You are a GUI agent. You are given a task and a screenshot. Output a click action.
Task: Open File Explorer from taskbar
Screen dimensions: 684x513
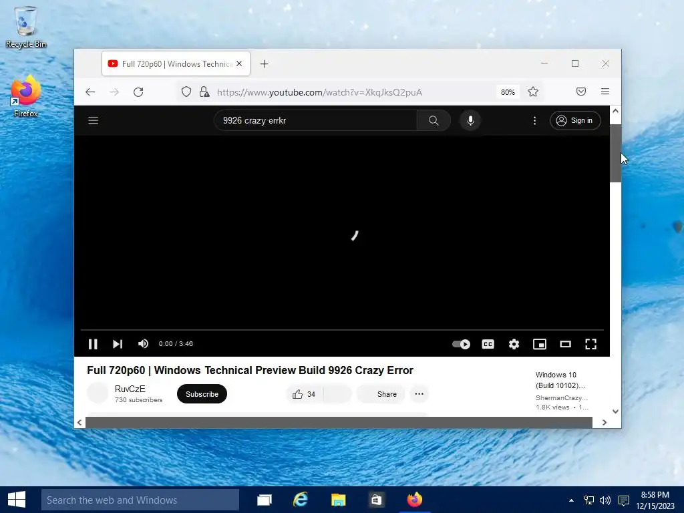pyautogui.click(x=338, y=500)
